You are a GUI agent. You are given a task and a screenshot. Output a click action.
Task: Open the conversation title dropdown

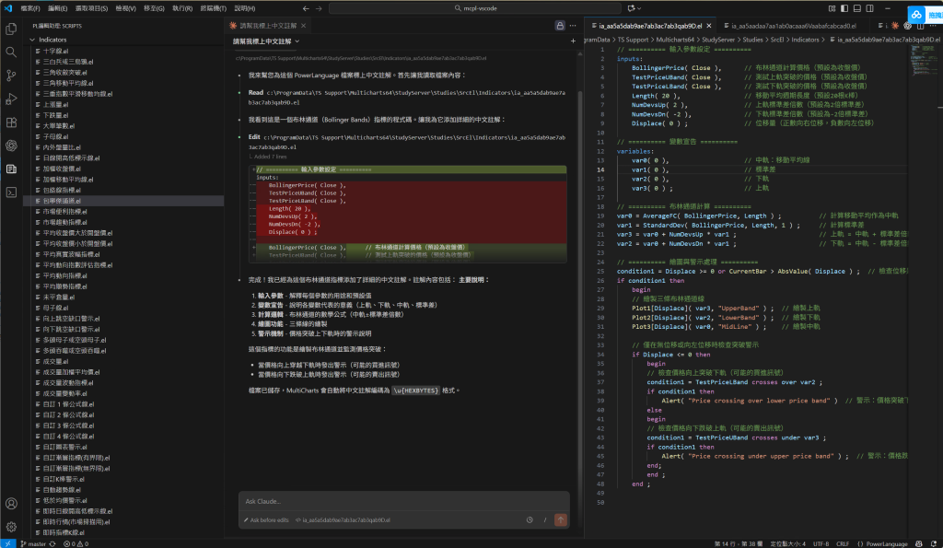(x=267, y=41)
